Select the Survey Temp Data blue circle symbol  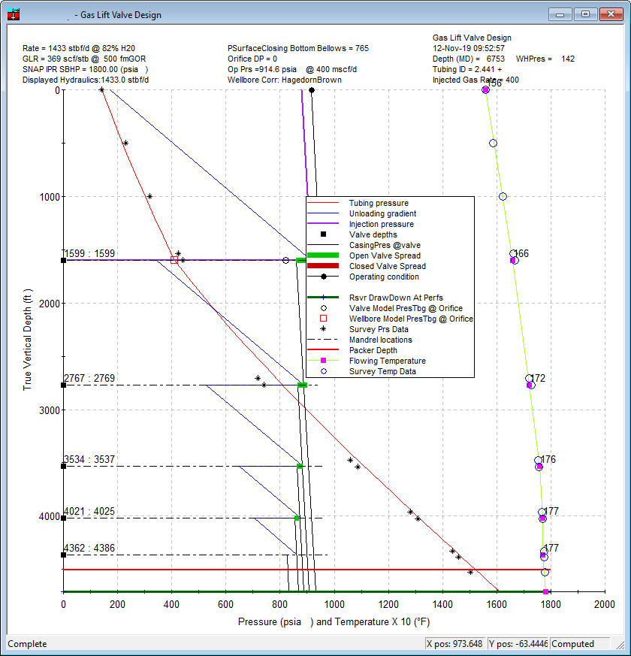(x=323, y=370)
